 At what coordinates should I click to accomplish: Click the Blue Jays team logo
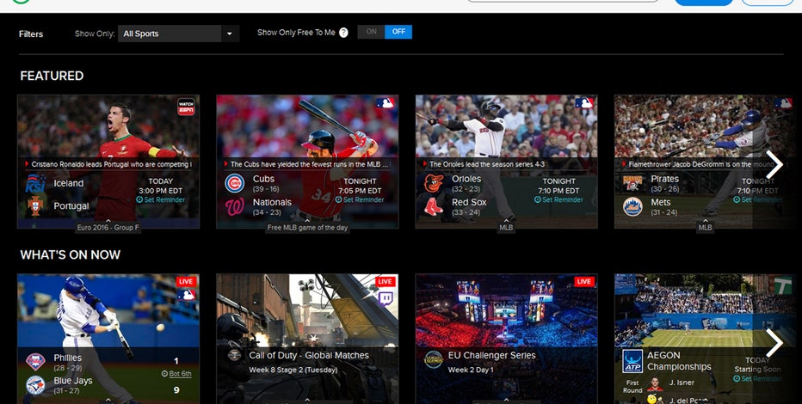[35, 385]
